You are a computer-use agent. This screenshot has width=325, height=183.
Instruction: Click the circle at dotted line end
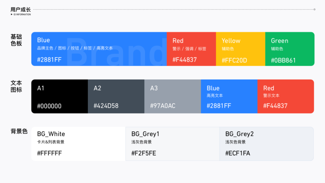[315, 9]
